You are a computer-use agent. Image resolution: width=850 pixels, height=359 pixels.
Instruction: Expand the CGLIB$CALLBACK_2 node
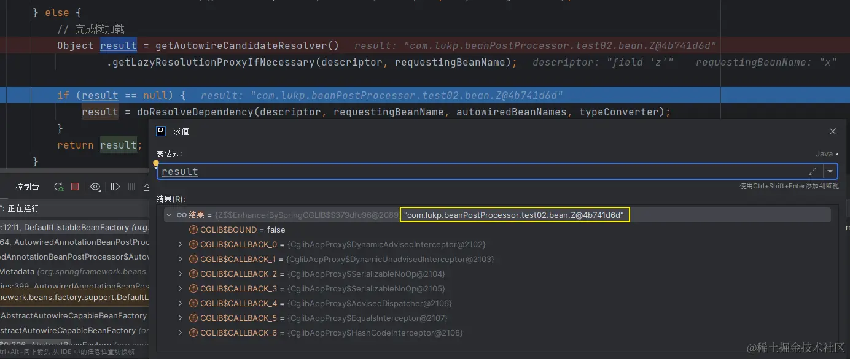tap(180, 274)
